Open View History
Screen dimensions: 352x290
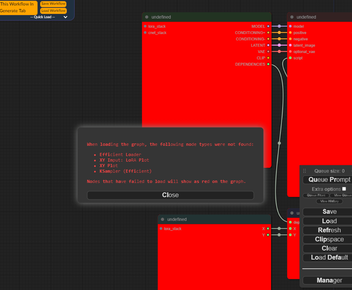coord(330,201)
